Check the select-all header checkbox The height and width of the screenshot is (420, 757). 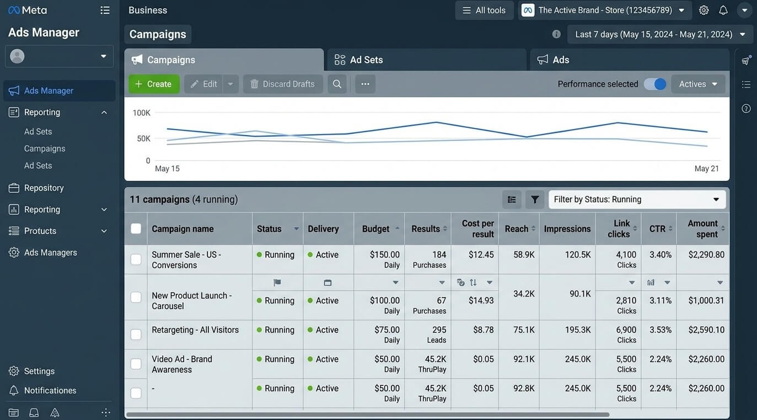136,229
